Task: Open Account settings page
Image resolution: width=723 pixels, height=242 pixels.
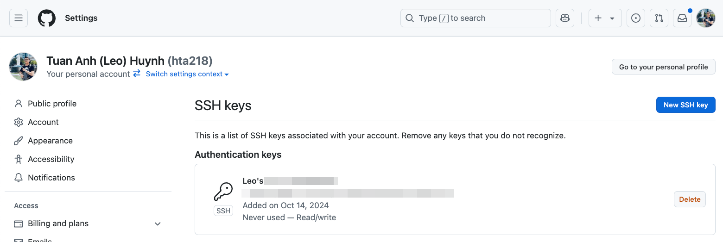Action: coord(43,122)
